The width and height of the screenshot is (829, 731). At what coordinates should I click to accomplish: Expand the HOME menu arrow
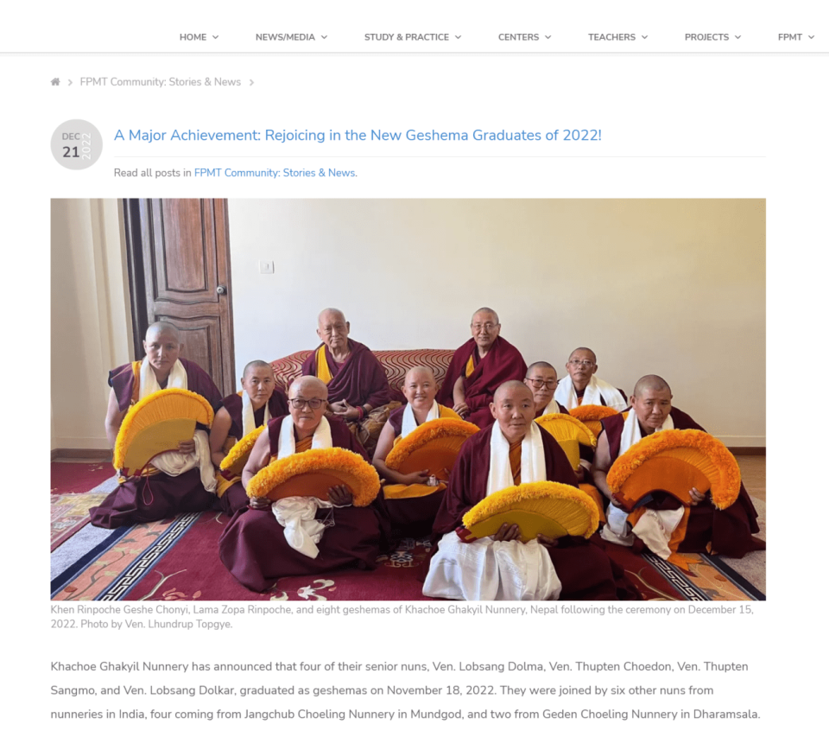[216, 37]
